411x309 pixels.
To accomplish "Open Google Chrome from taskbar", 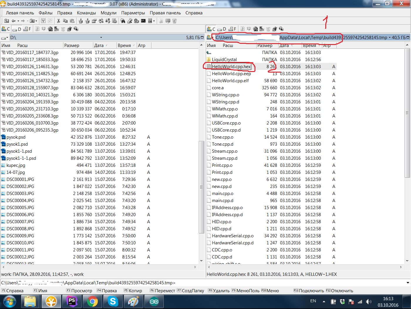I will tap(92, 301).
